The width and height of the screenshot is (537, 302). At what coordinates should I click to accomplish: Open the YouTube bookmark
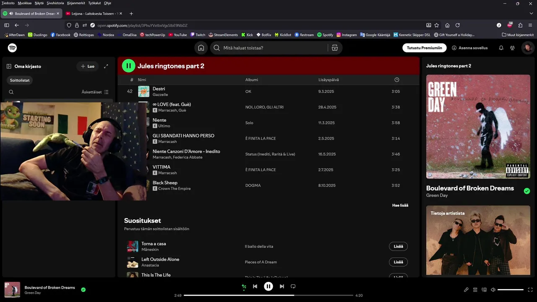coord(177,35)
